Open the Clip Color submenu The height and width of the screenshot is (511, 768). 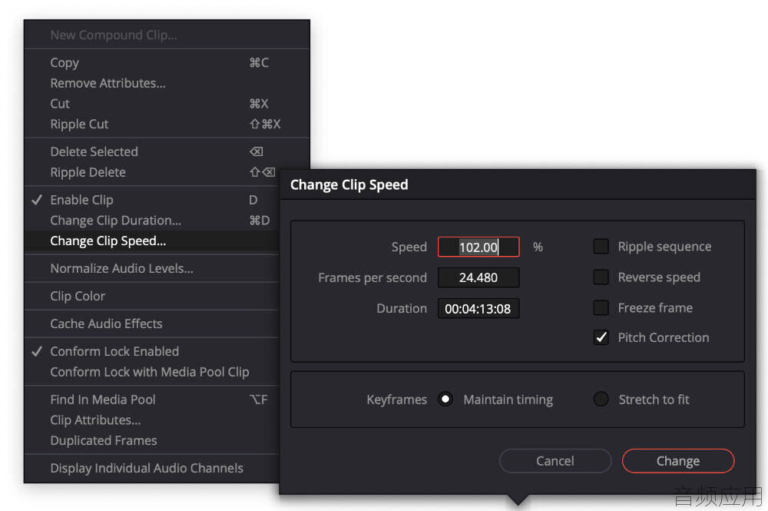pos(152,296)
